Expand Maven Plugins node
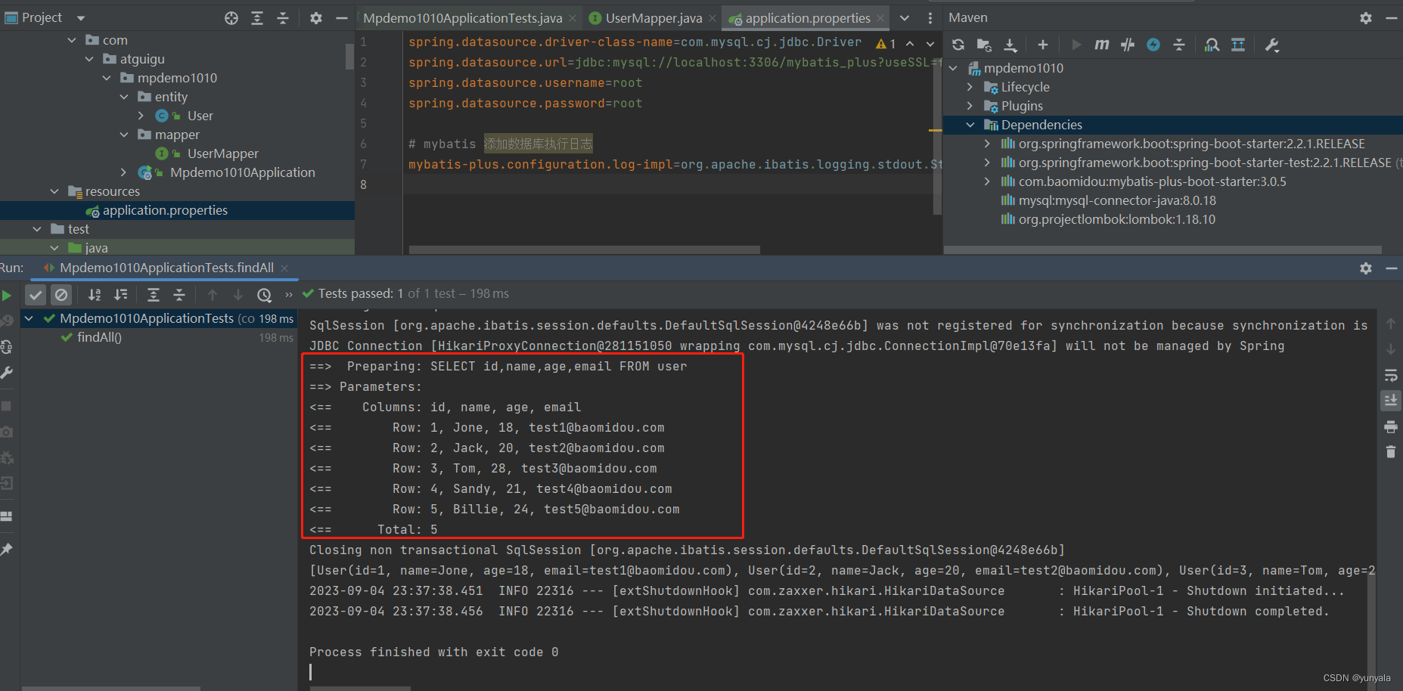The width and height of the screenshot is (1403, 691). (x=970, y=106)
